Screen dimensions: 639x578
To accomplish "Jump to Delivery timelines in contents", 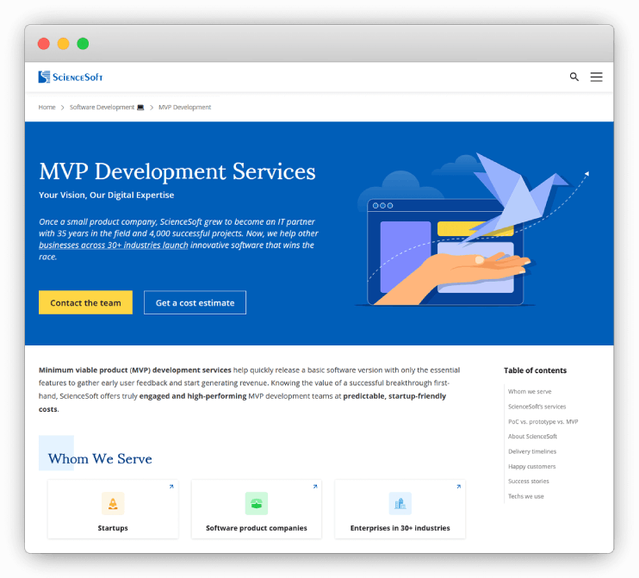I will (532, 451).
